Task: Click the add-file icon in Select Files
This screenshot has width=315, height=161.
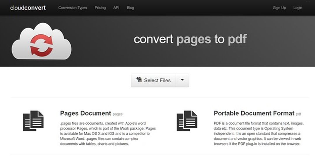Action: (x=139, y=80)
